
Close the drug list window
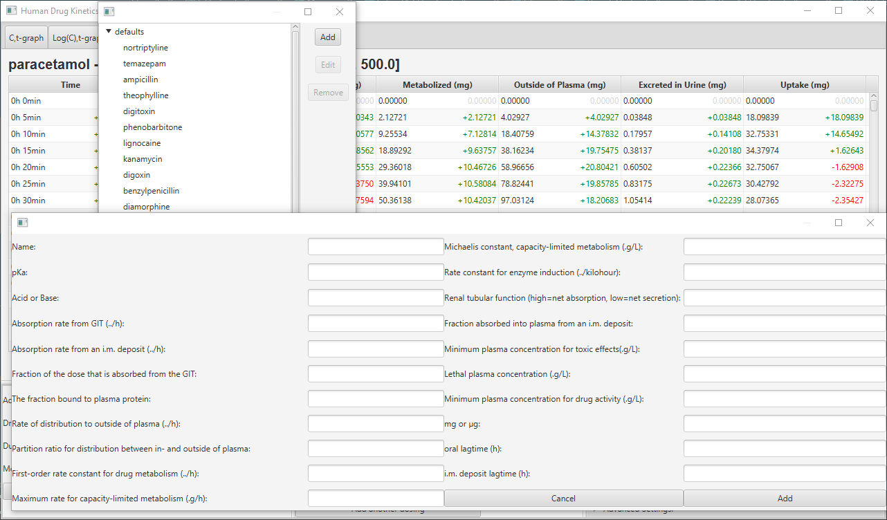(x=339, y=12)
